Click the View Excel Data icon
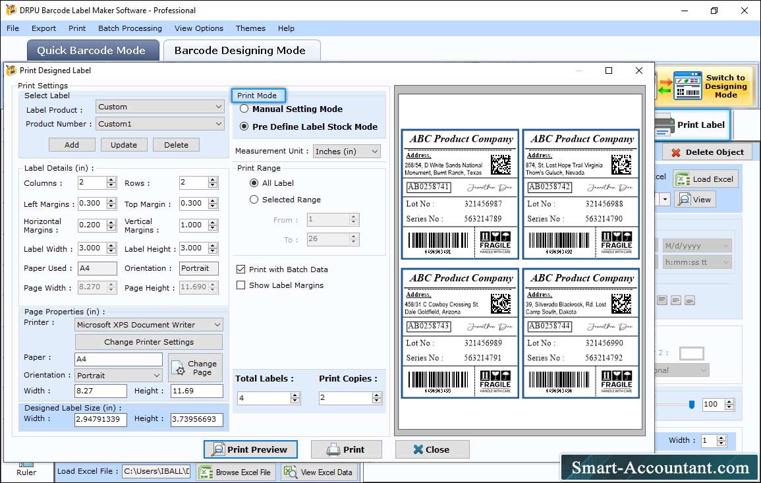The height and width of the screenshot is (483, 761). [291, 472]
